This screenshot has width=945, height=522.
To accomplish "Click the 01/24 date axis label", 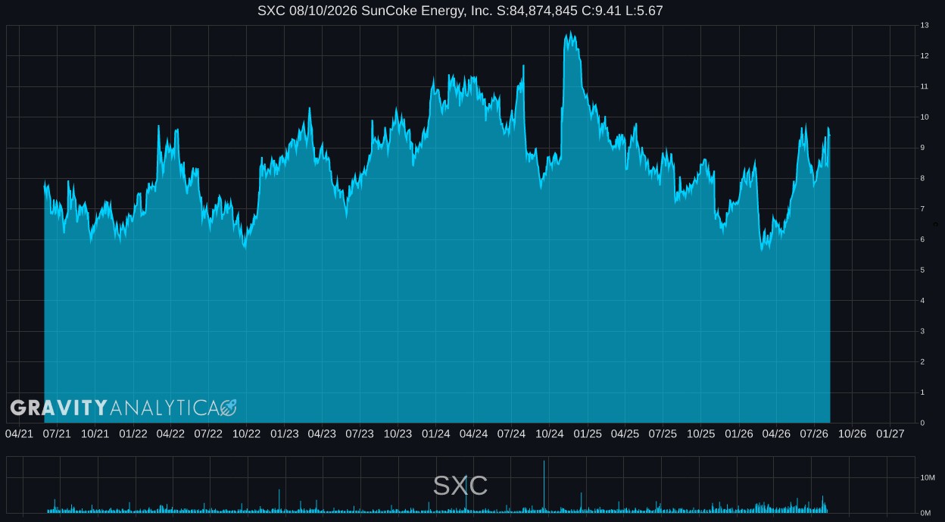I will click(435, 434).
